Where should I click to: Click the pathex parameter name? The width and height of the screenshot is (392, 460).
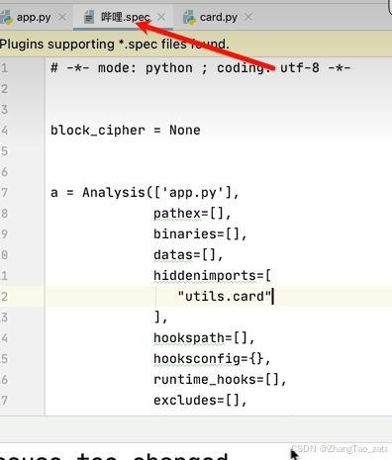[177, 214]
